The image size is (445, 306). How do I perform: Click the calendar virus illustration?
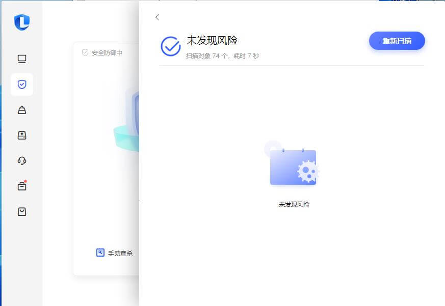292,163
